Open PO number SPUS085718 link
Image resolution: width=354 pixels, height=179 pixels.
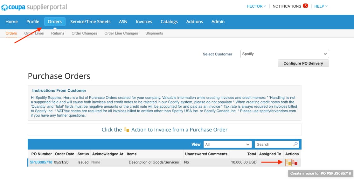click(x=41, y=162)
